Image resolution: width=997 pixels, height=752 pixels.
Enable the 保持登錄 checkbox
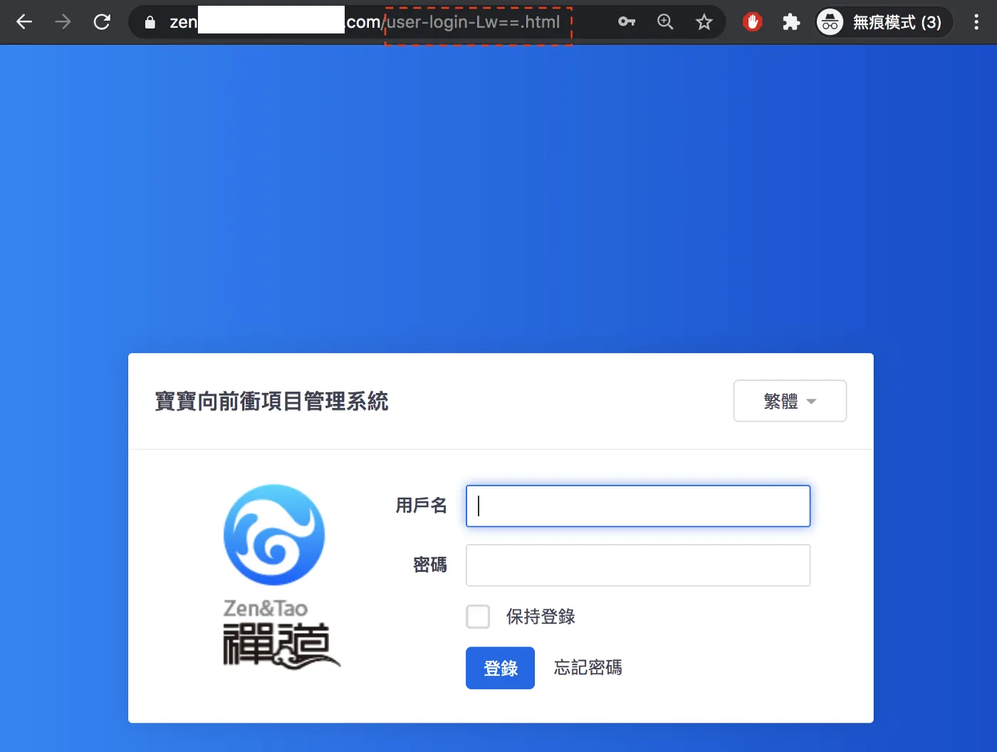click(478, 617)
